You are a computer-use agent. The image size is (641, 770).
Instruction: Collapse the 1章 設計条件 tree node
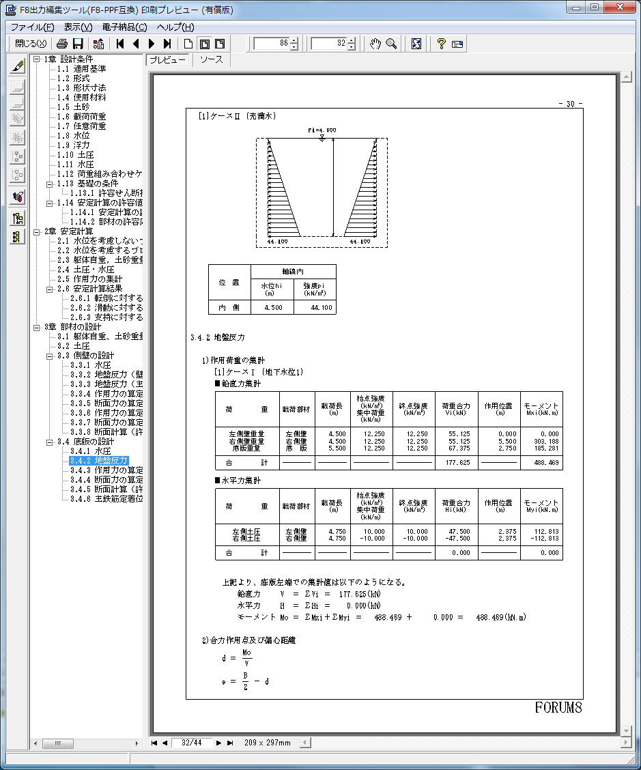click(36, 59)
